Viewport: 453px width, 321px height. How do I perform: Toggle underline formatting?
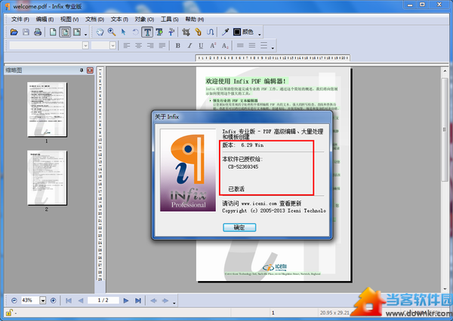[201, 45]
